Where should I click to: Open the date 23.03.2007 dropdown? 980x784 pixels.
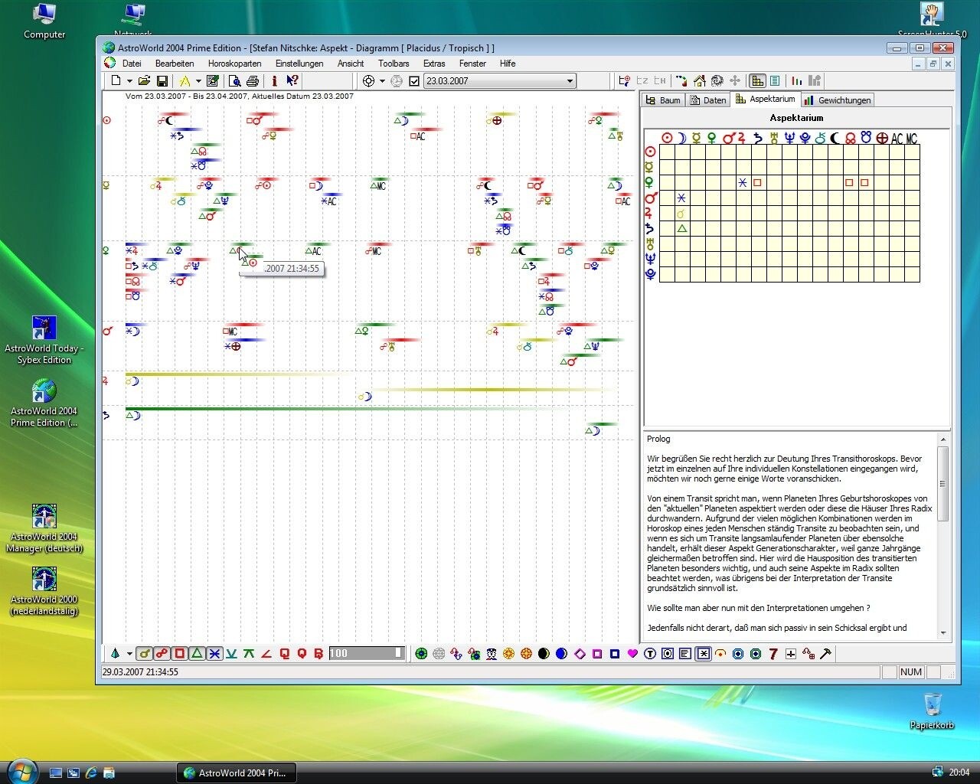[x=570, y=81]
